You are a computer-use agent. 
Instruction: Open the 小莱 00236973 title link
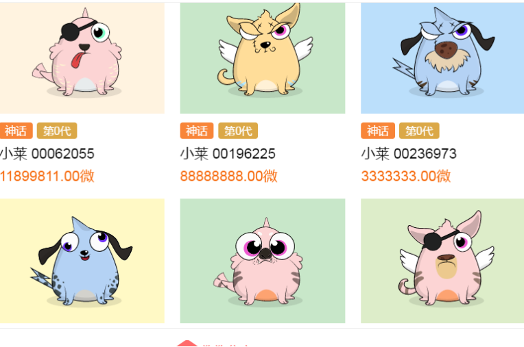tap(409, 154)
